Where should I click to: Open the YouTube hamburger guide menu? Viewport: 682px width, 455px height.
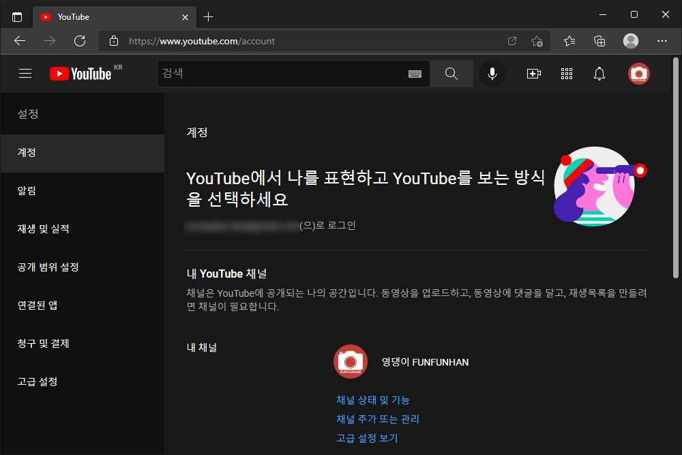point(25,74)
